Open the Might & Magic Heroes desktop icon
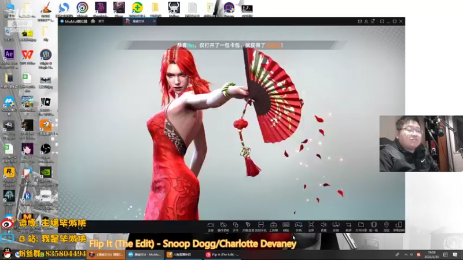The height and width of the screenshot is (260, 463). point(46,54)
